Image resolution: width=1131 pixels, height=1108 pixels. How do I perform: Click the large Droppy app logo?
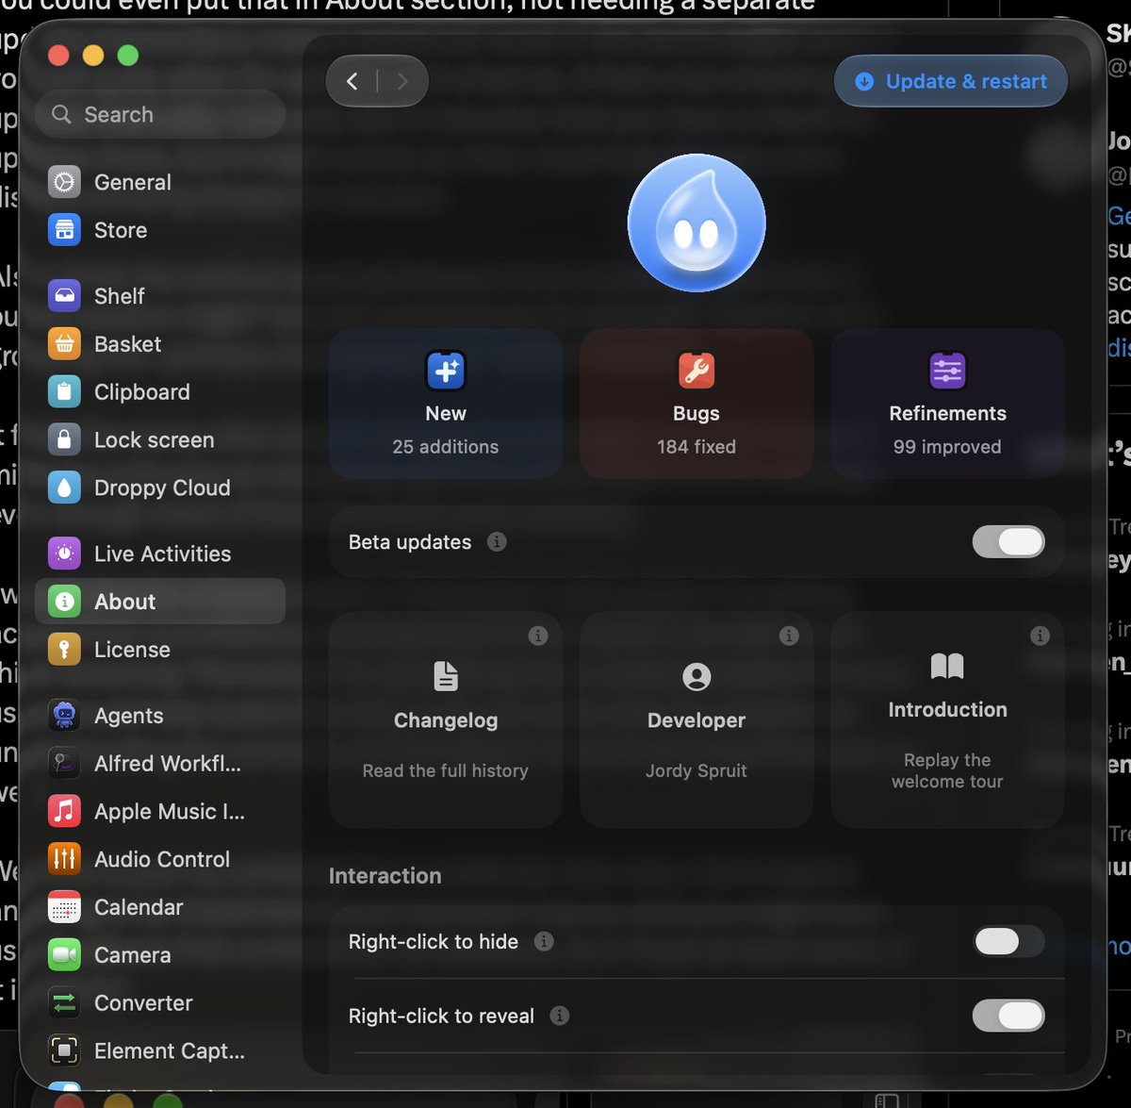tap(697, 223)
